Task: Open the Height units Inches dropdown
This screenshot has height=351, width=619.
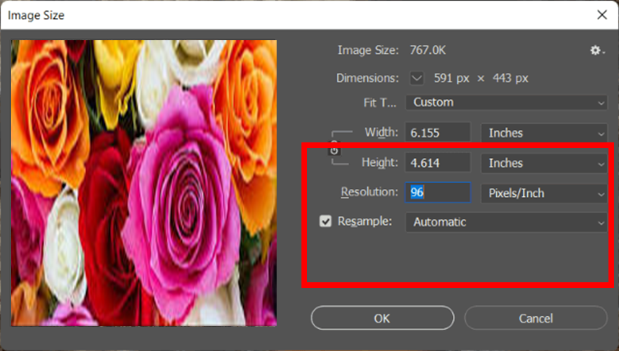Action: click(544, 163)
